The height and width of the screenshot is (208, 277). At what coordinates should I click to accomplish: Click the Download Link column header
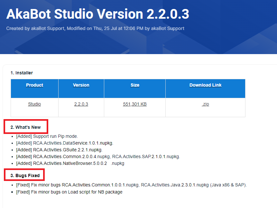(206, 85)
